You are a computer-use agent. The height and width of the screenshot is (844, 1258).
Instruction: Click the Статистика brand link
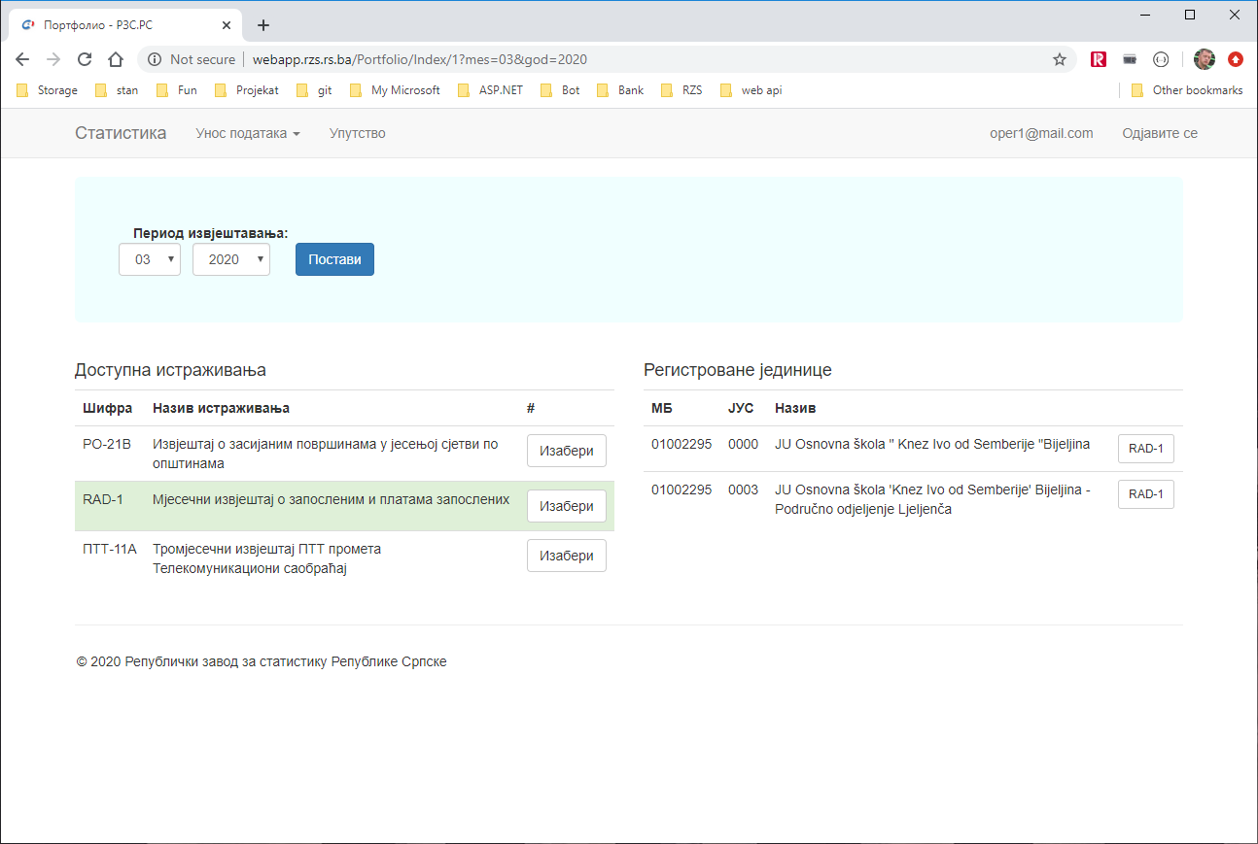point(121,133)
